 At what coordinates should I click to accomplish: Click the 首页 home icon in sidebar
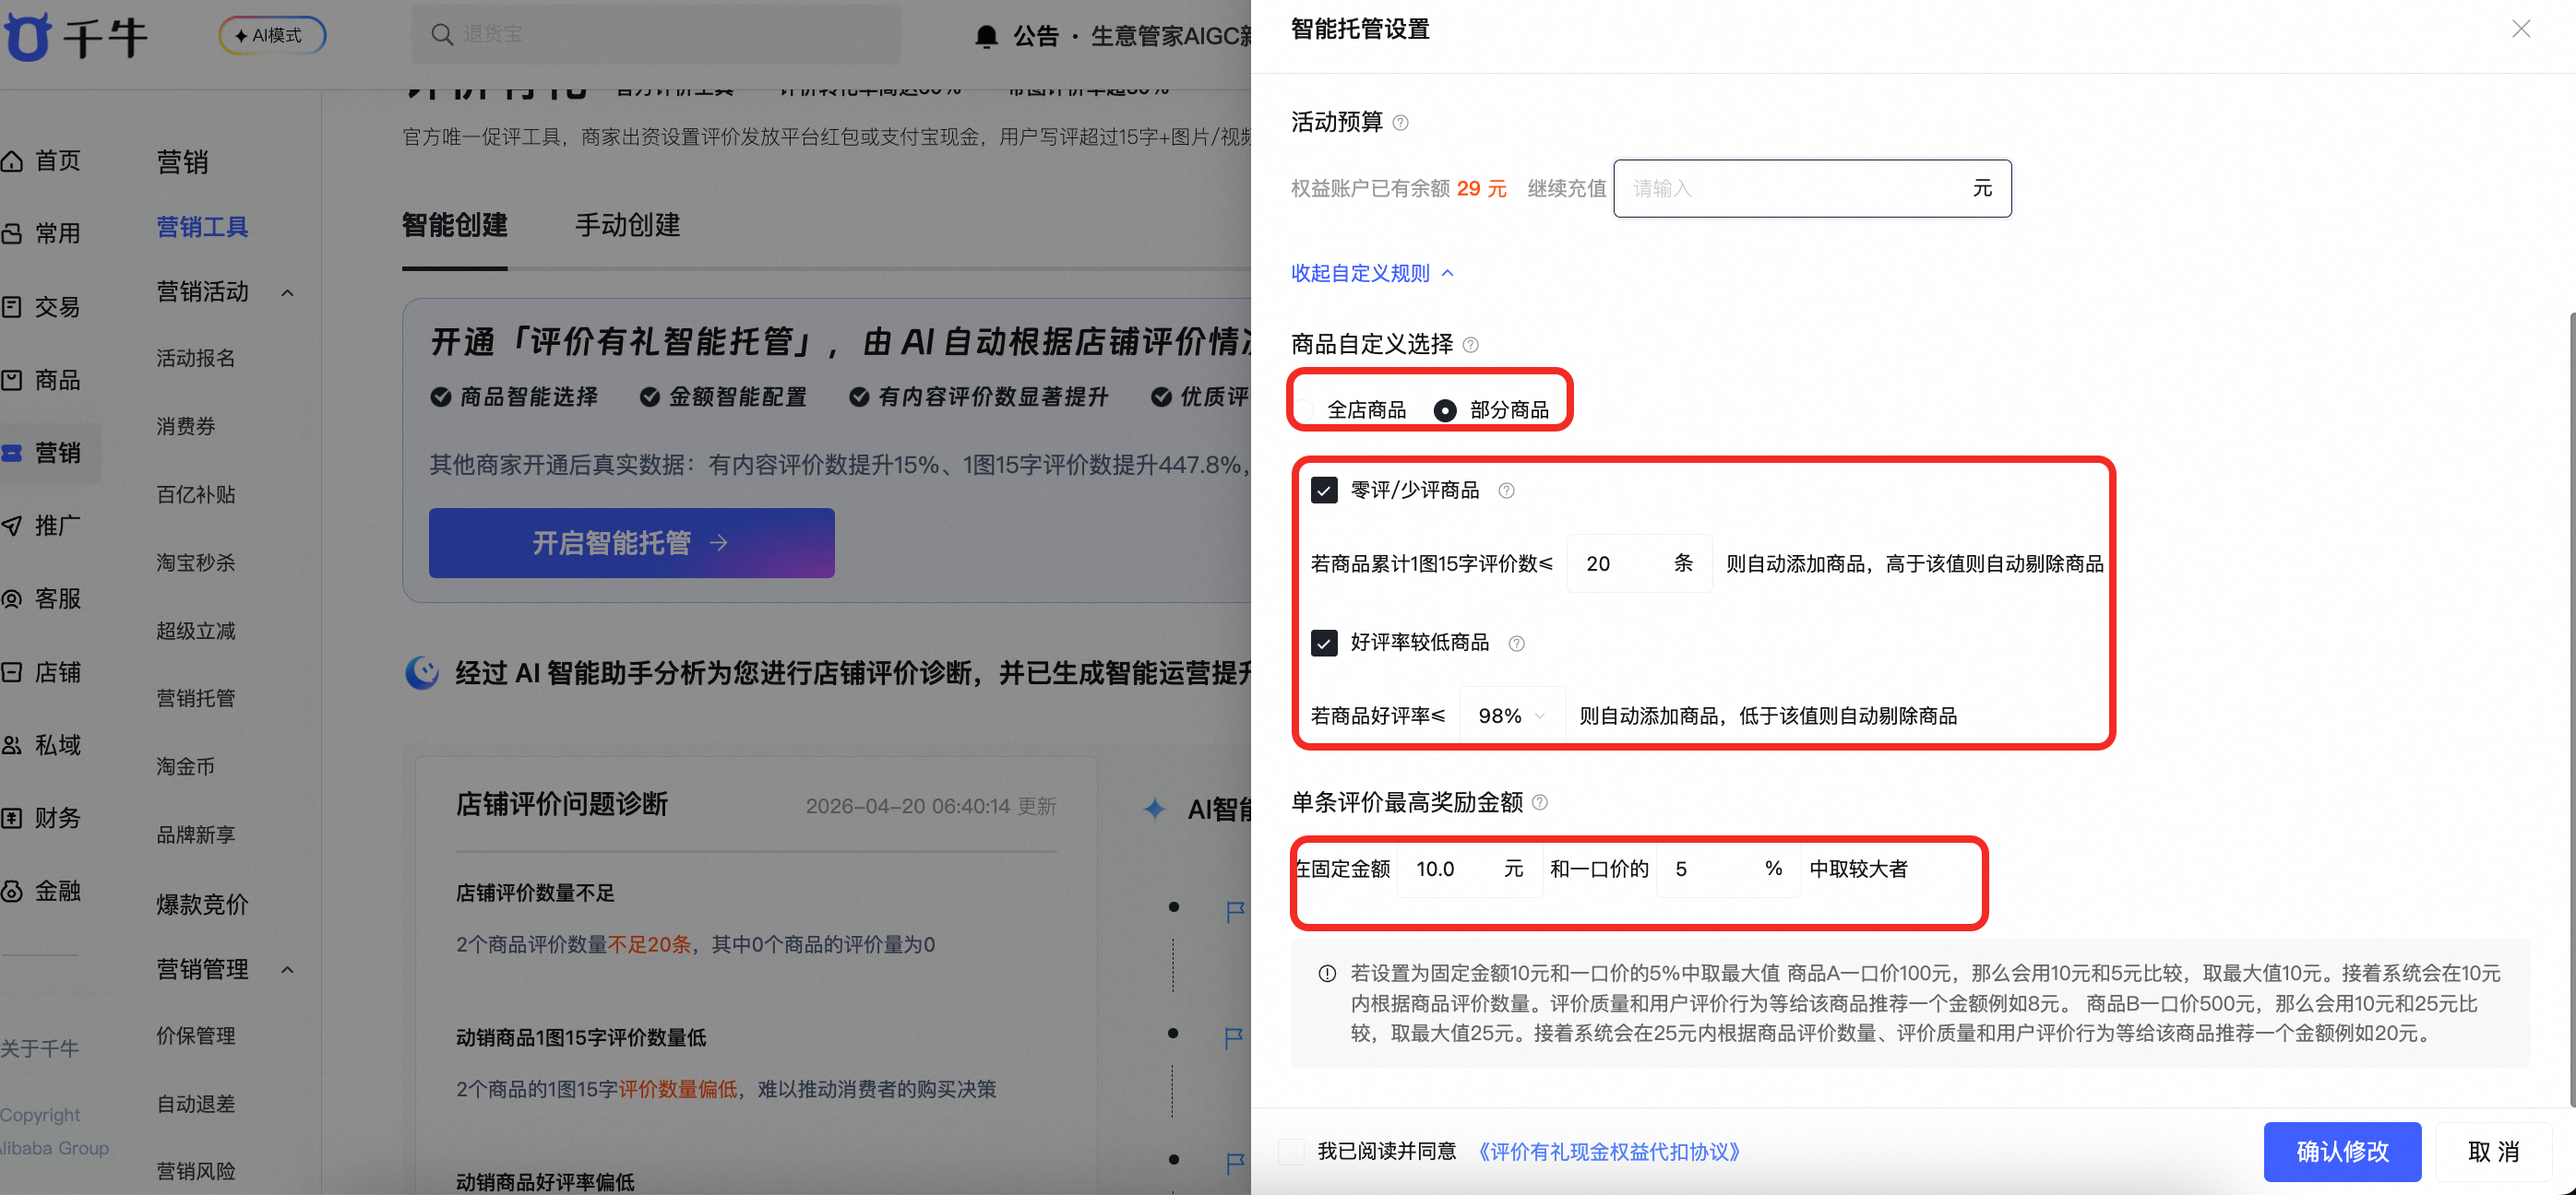click(12, 160)
